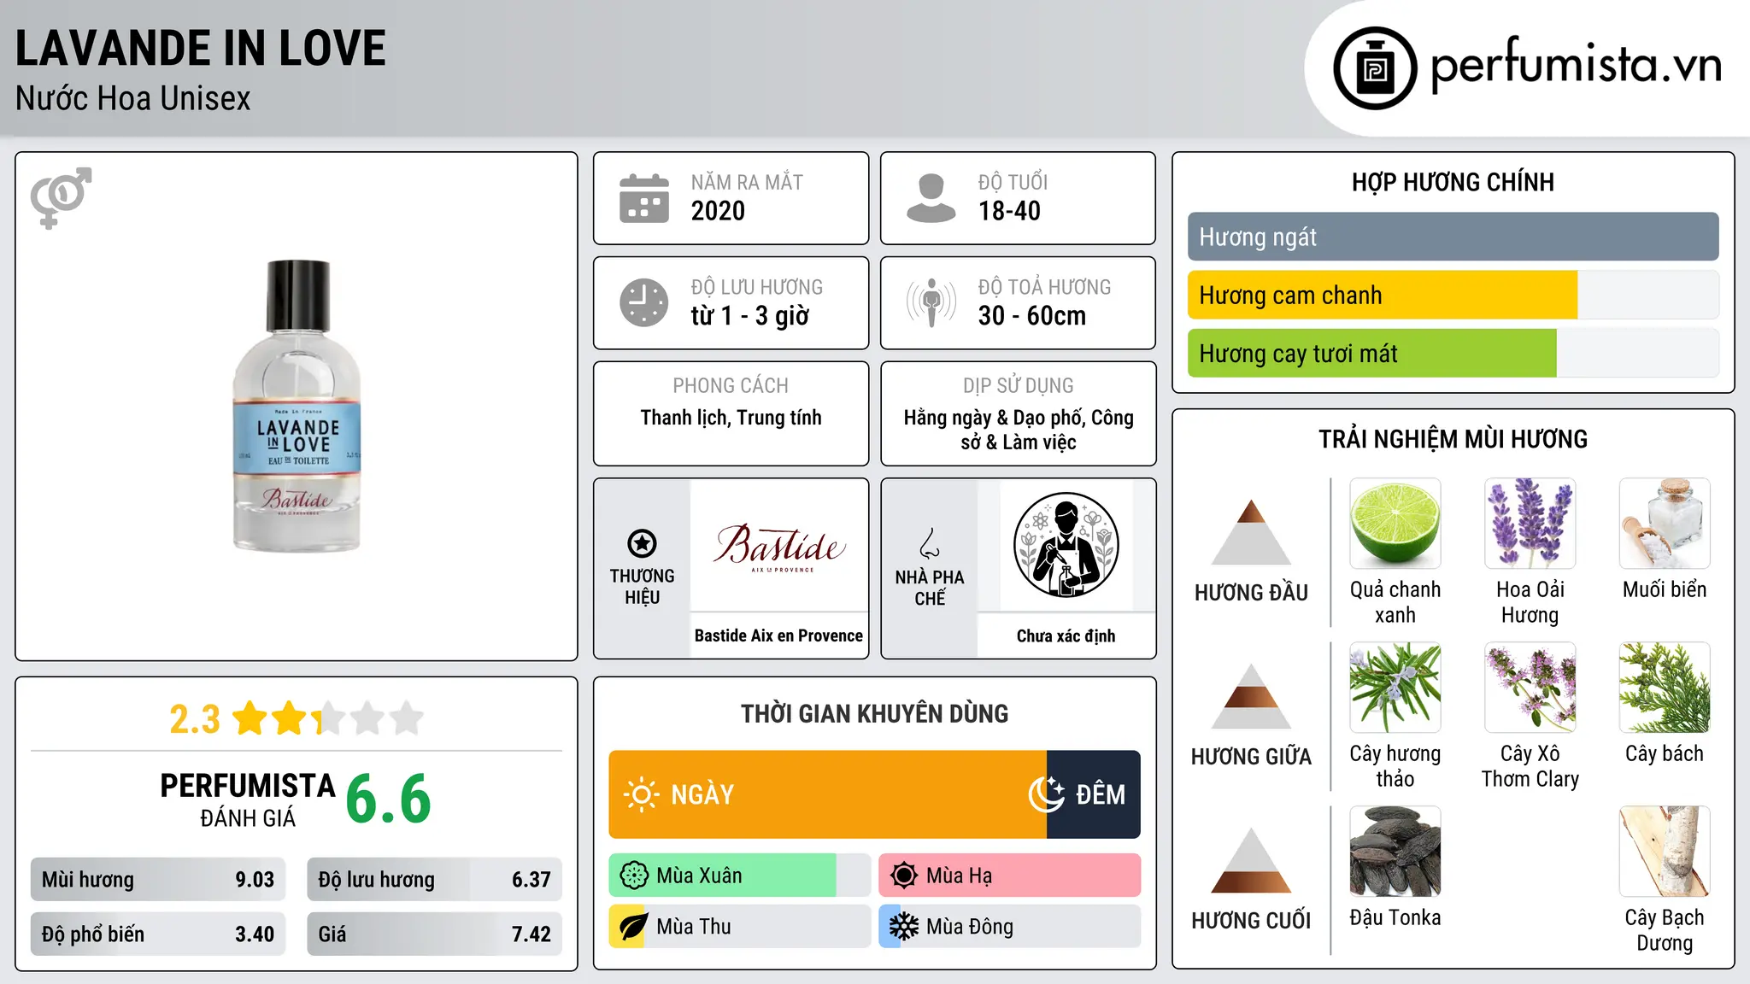The height and width of the screenshot is (984, 1750).
Task: Click the Độ lưu hương 6.37 score bar
Action: tap(434, 880)
